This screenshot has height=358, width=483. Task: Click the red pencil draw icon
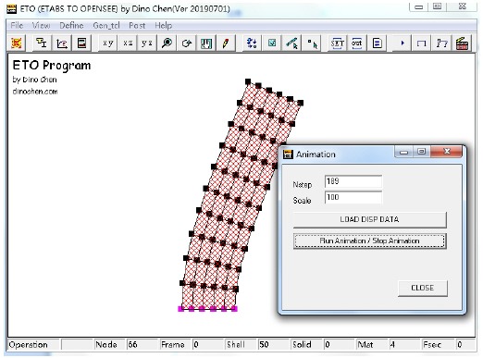click(226, 43)
